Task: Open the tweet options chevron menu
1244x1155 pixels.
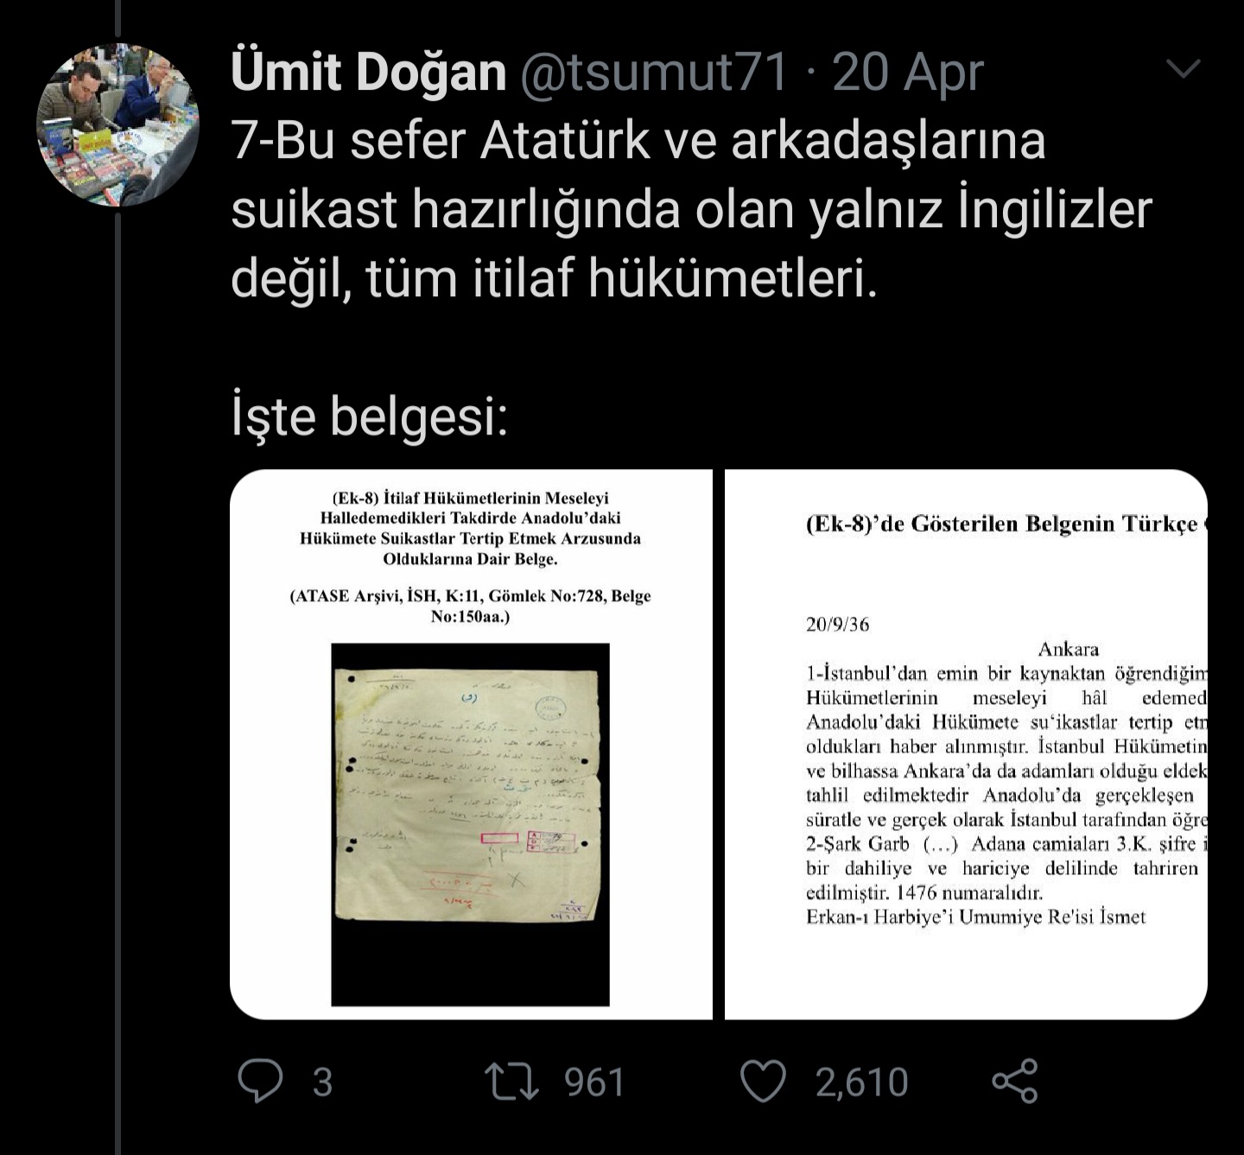Action: tap(1183, 68)
